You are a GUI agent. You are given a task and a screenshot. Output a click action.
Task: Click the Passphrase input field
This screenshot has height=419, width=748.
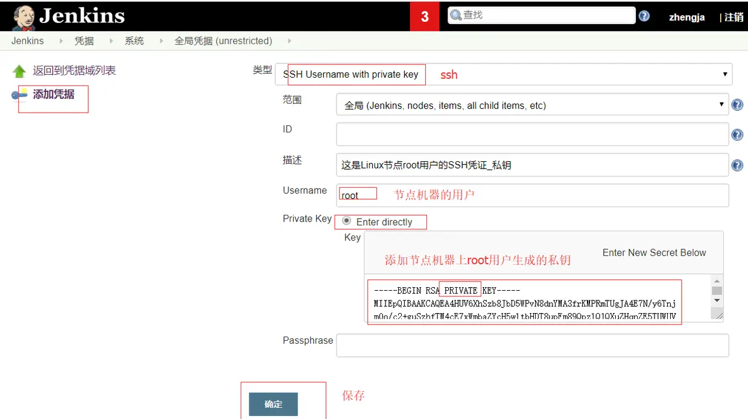[532, 346]
